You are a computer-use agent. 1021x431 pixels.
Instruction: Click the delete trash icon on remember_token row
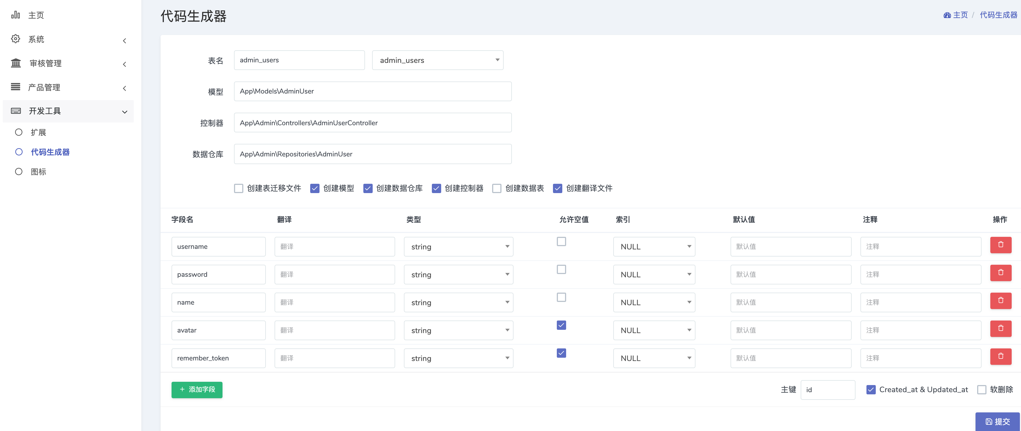[x=1001, y=356]
